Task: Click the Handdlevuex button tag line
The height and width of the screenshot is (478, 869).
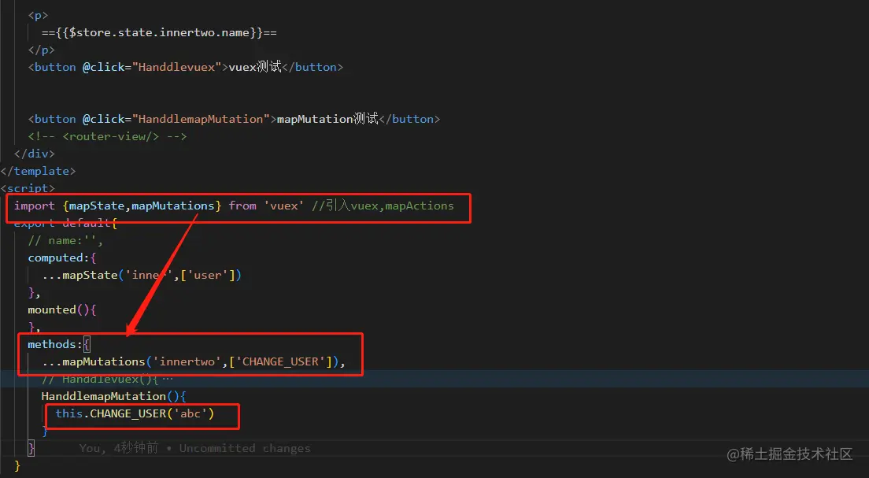Action: 186,67
